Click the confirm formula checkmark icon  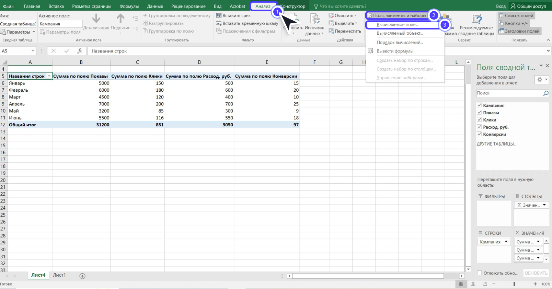click(67, 51)
